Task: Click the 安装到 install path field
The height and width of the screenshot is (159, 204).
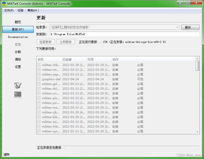Action: coord(125,34)
